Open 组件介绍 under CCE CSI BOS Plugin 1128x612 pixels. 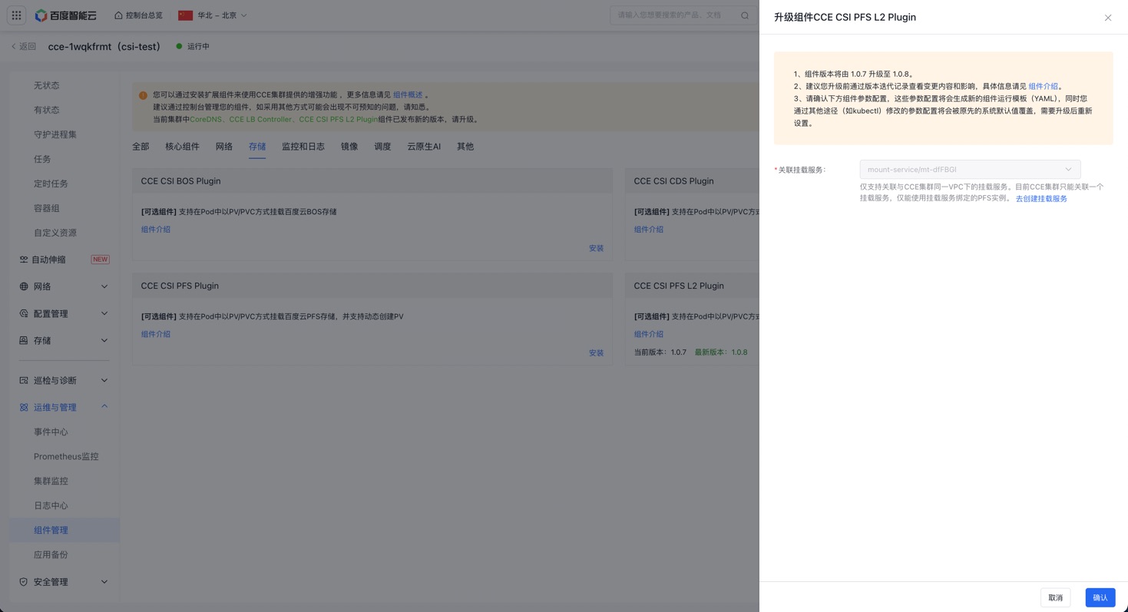click(156, 230)
